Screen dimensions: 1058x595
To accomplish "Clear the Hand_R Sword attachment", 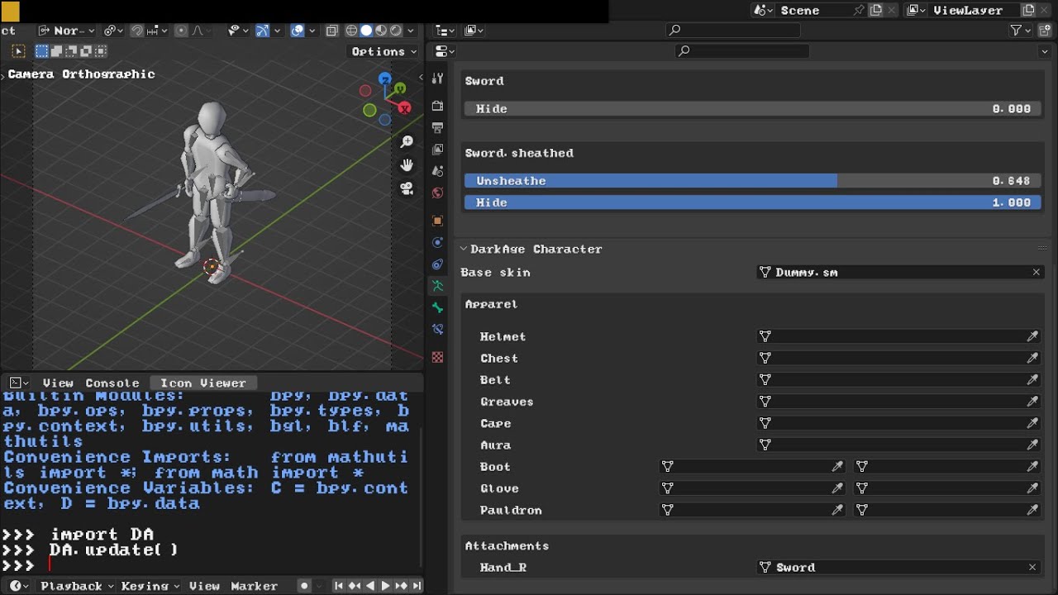I will coord(1032,567).
